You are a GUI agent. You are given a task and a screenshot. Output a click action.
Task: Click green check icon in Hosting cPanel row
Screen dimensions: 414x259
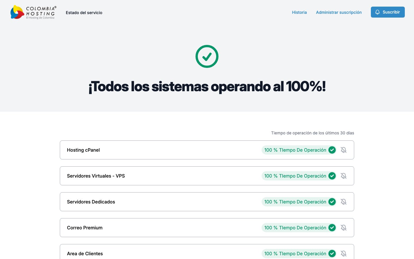pos(332,150)
